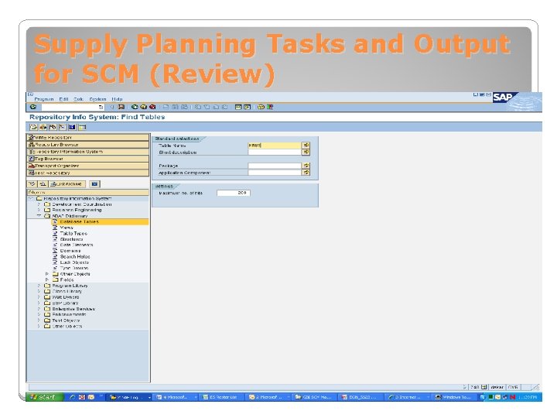Viewport: 557px width, 418px height.
Task: Click the blue All Selections icon
Action: point(73,127)
